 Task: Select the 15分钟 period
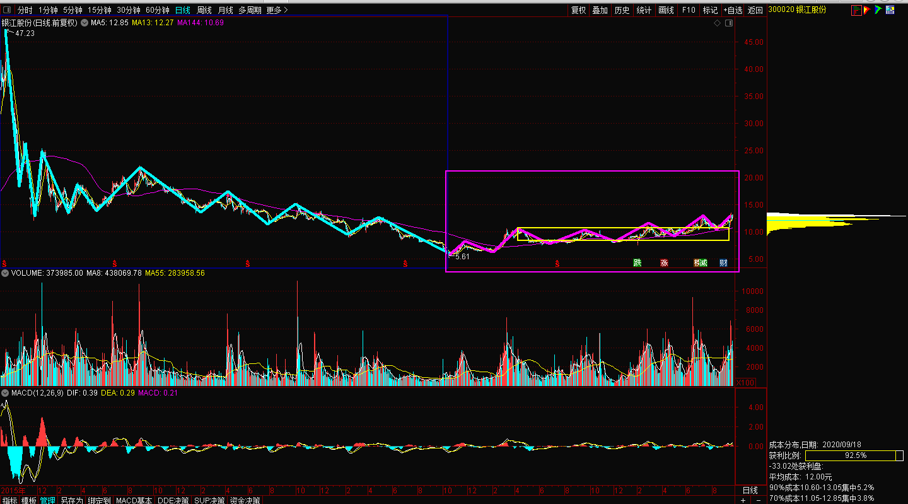(x=100, y=10)
